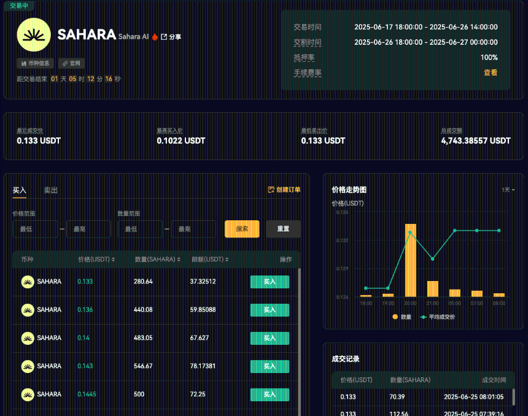Sort by 限额(USDT) column
The image size is (528, 416).
[210, 259]
